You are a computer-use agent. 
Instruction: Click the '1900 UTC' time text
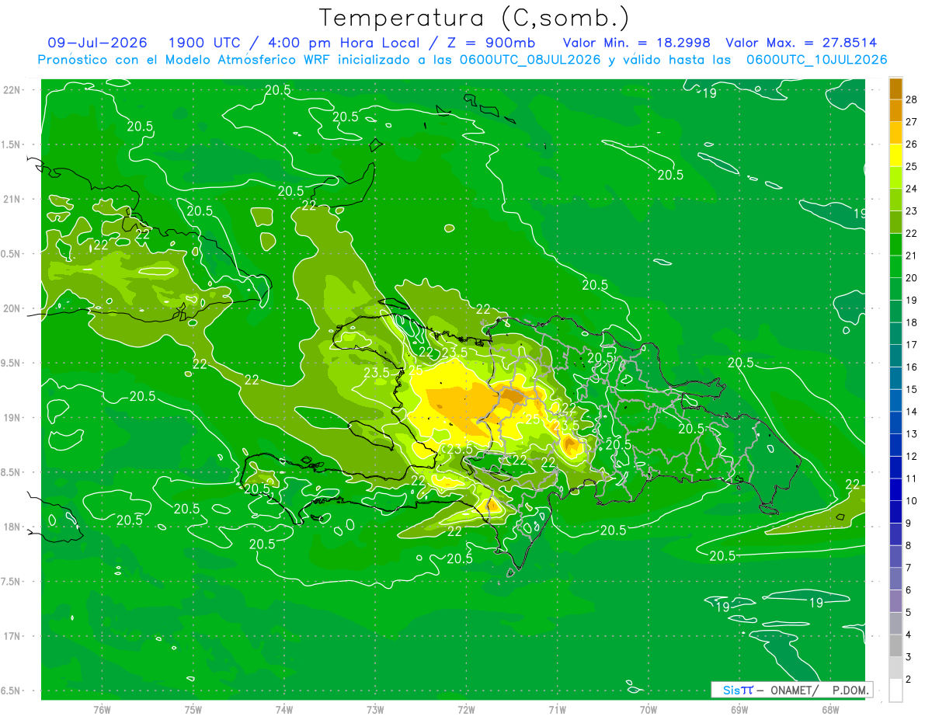(206, 43)
